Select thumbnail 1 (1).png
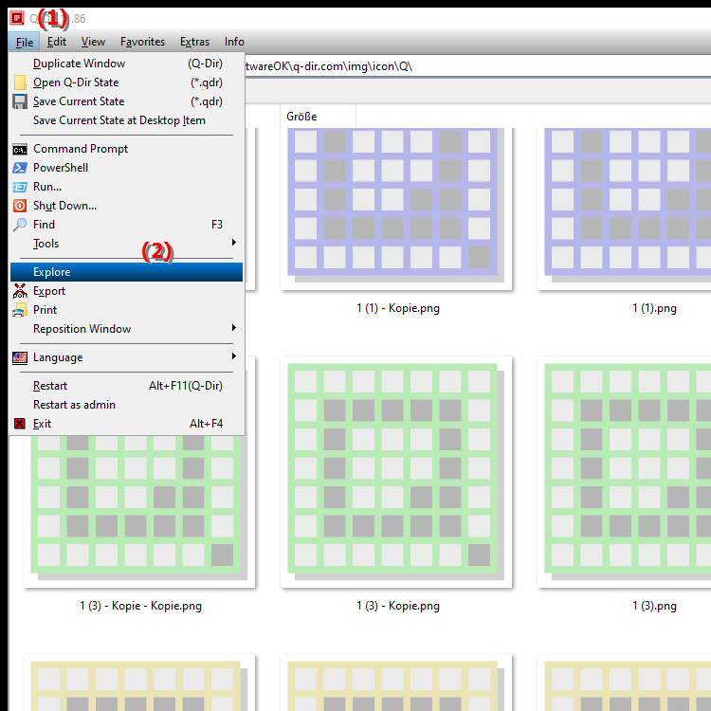 (624, 210)
